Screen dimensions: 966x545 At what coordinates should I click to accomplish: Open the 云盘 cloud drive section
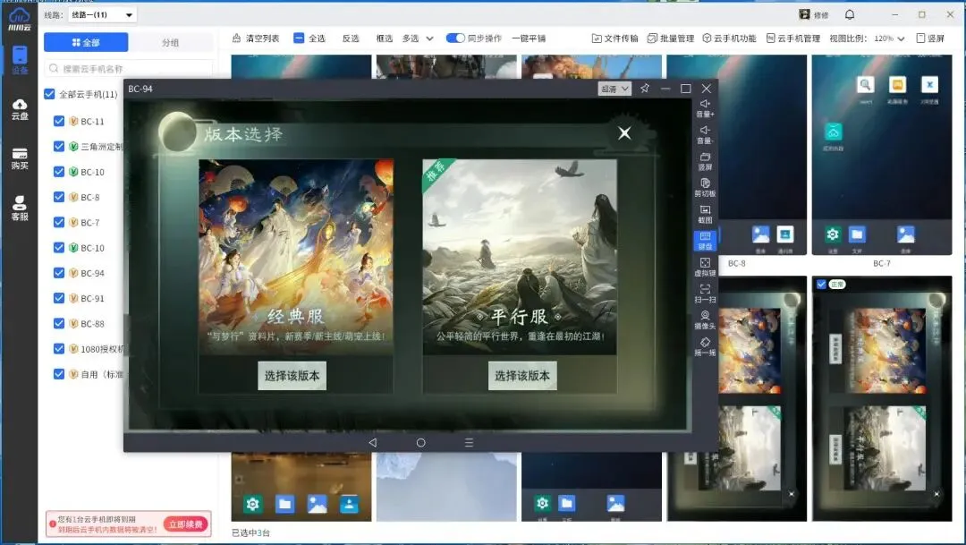click(x=20, y=109)
